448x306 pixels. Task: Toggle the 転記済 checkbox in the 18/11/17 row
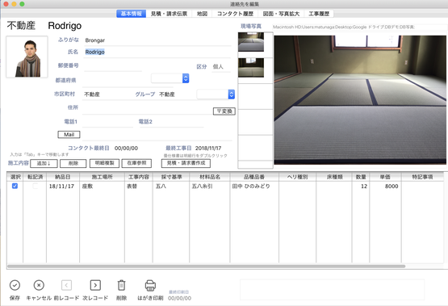[35, 186]
